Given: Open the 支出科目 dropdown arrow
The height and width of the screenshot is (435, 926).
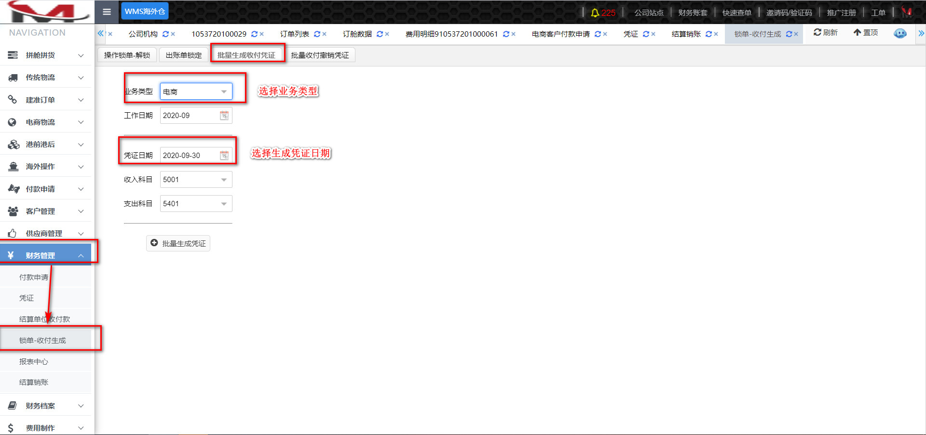Looking at the screenshot, I should point(224,204).
